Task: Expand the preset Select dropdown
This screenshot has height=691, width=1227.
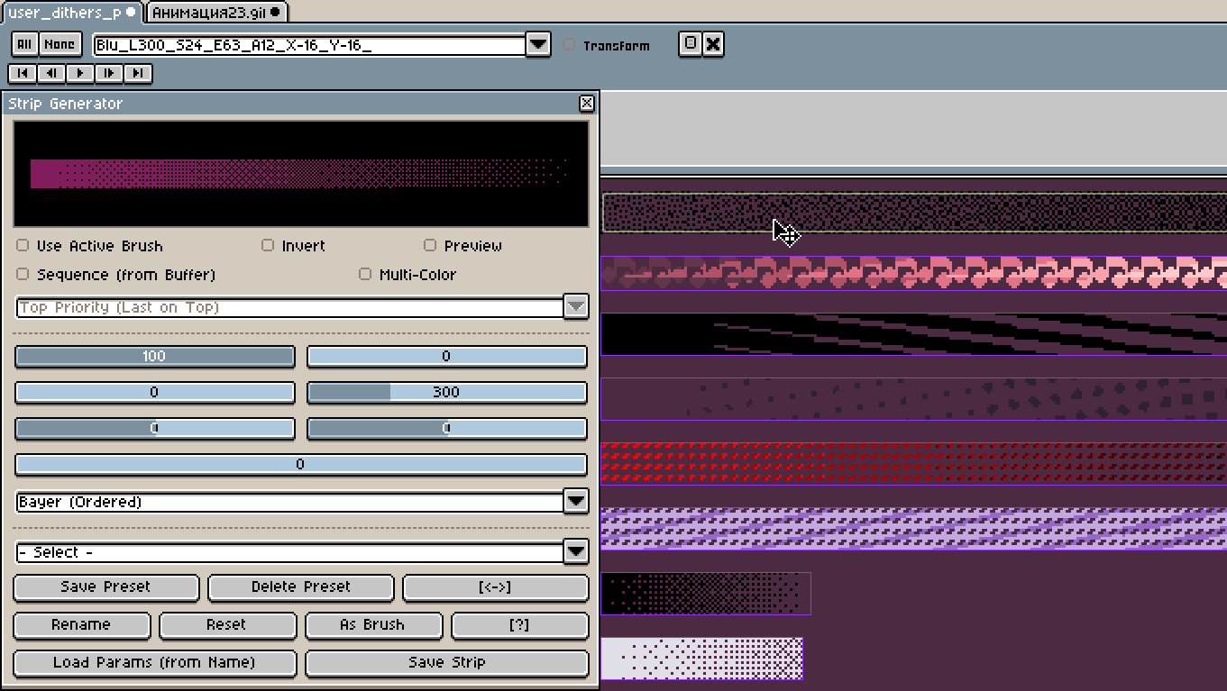Action: (x=575, y=552)
